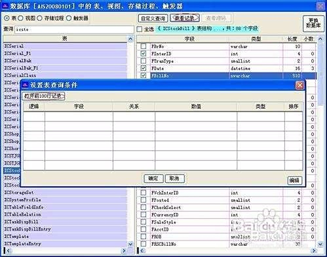
Task: Click left arrow of table list horizontal scrollbar
Action: pos(8,250)
